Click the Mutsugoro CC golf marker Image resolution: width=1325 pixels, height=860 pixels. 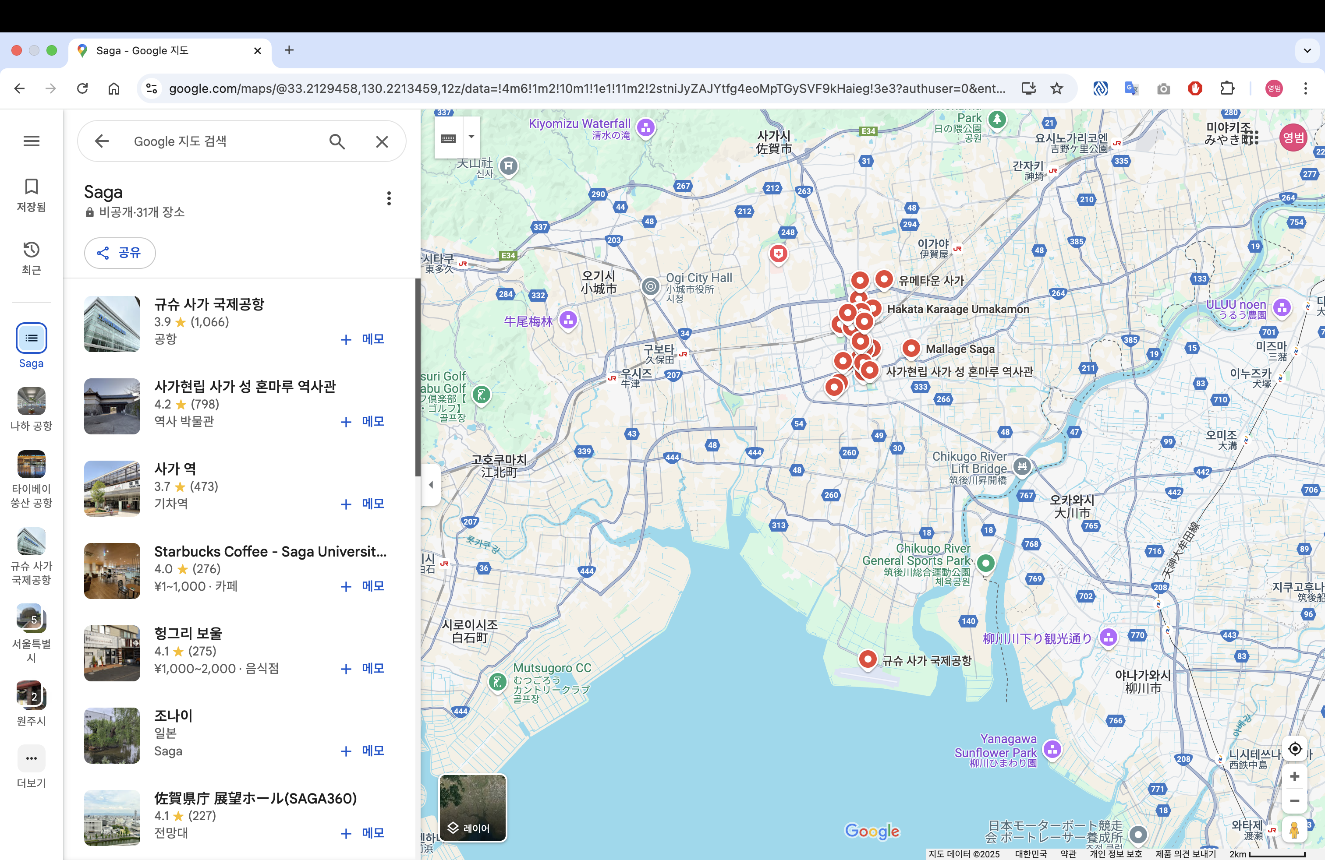pyautogui.click(x=497, y=681)
